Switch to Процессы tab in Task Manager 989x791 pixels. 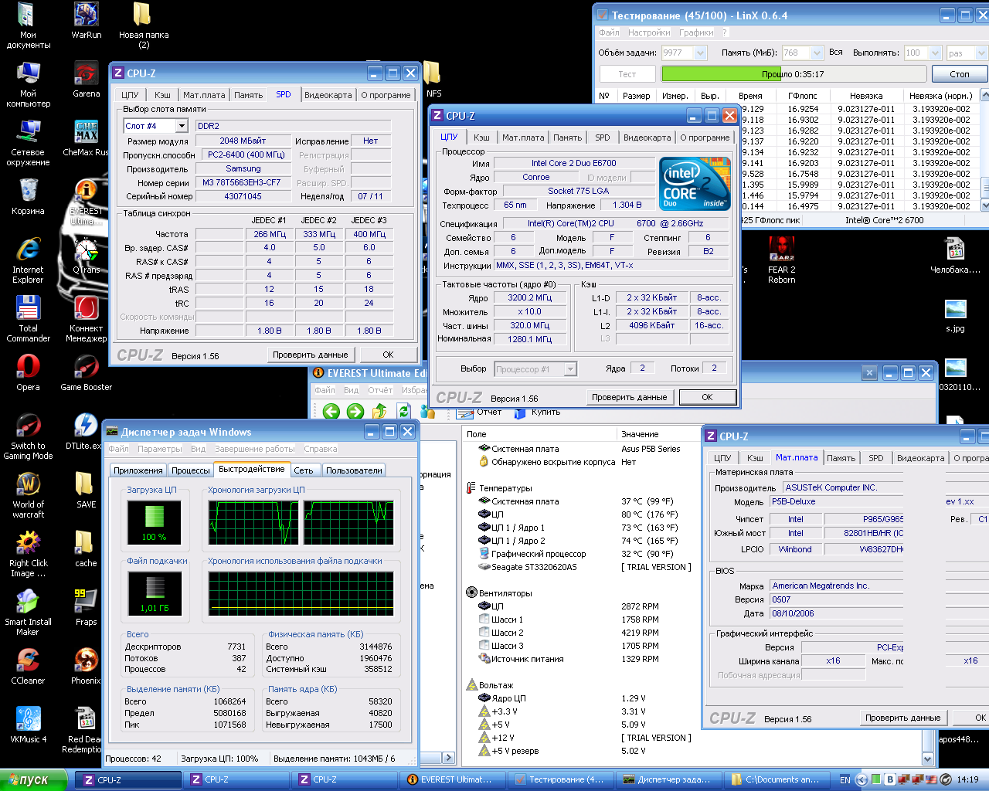point(191,470)
